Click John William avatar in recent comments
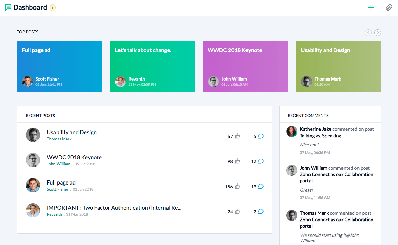 click(x=292, y=170)
